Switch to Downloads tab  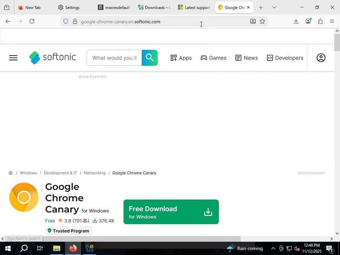[155, 7]
